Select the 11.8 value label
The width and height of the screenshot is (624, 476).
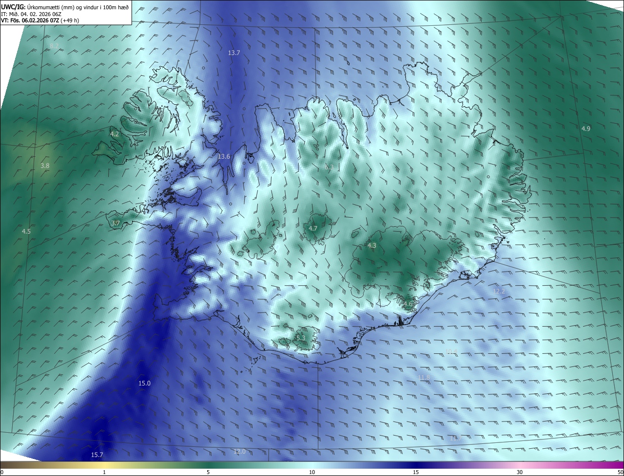(x=425, y=378)
